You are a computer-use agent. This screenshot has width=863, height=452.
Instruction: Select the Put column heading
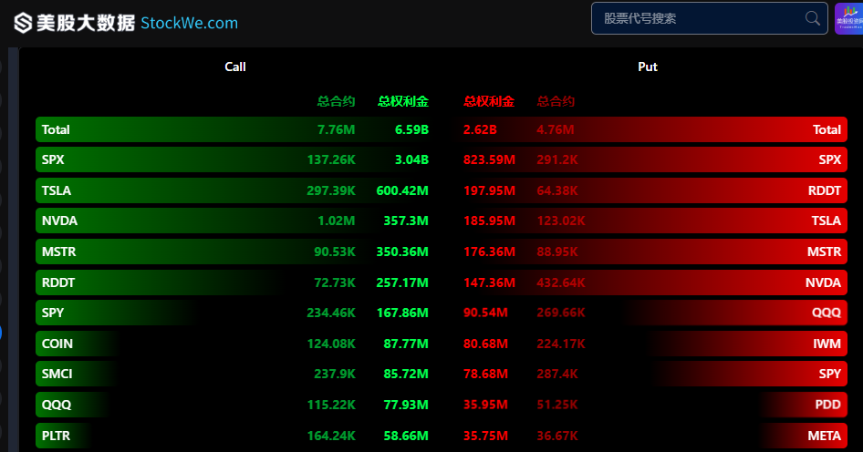648,67
